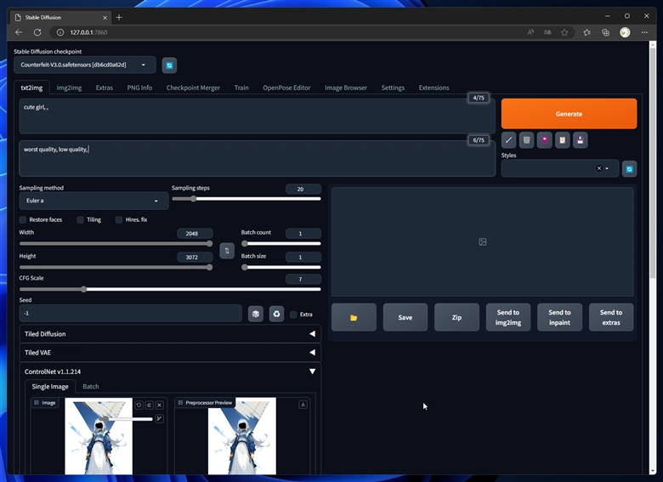Click the Send to inpaint button
This screenshot has width=663, height=482.
[x=559, y=317]
